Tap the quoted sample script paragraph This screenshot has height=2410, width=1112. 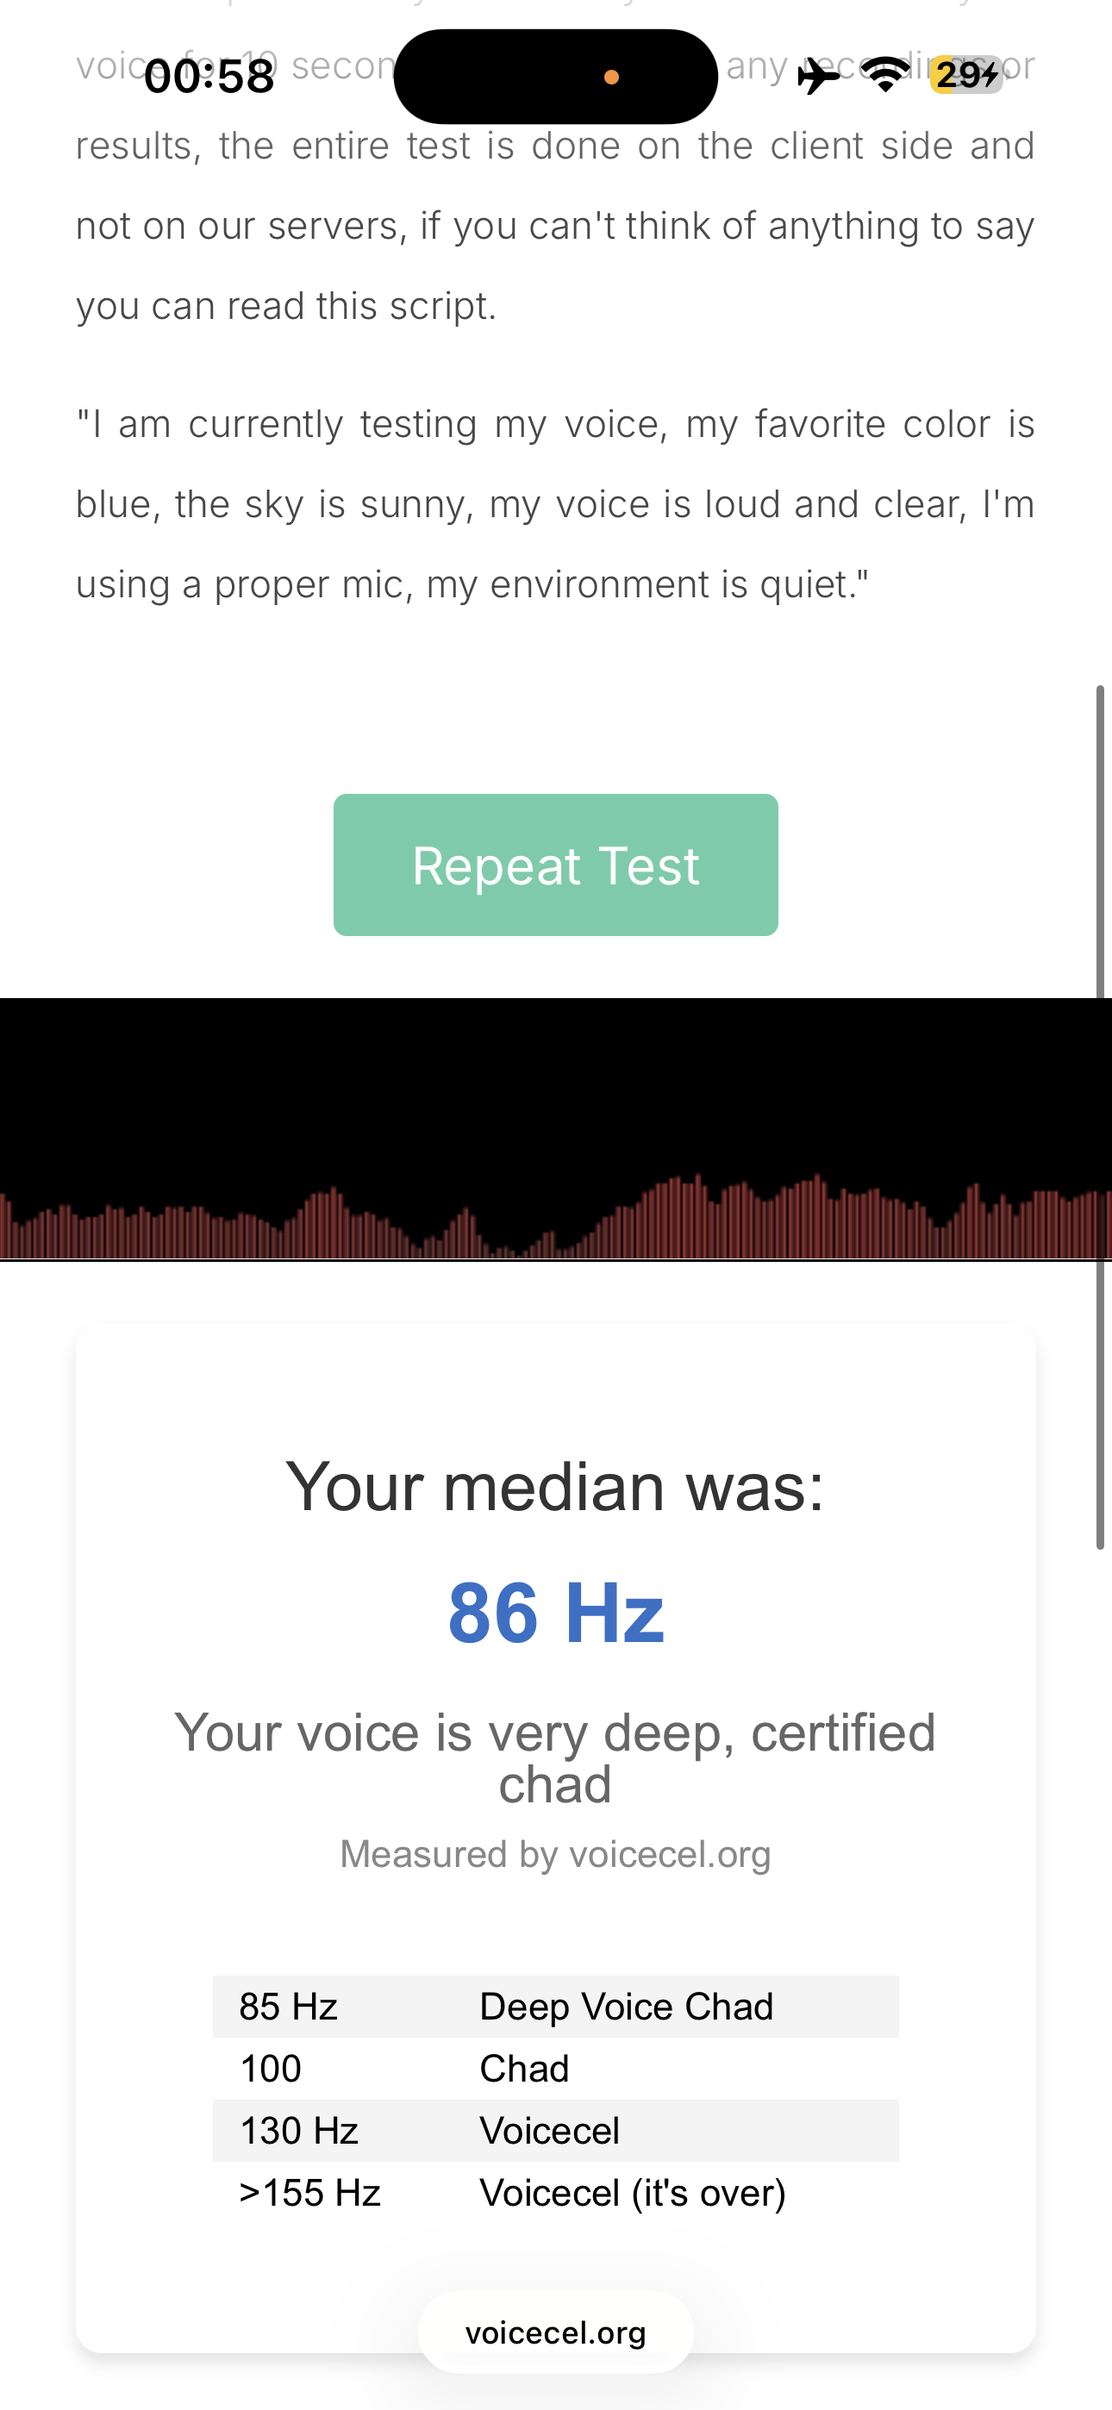click(x=555, y=504)
